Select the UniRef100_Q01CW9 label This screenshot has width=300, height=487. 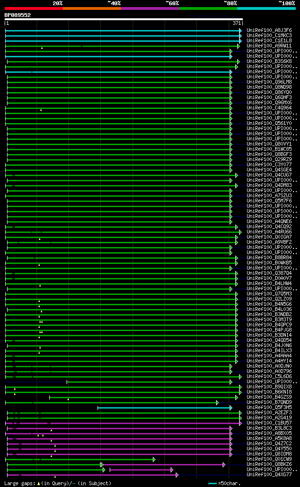[269, 459]
